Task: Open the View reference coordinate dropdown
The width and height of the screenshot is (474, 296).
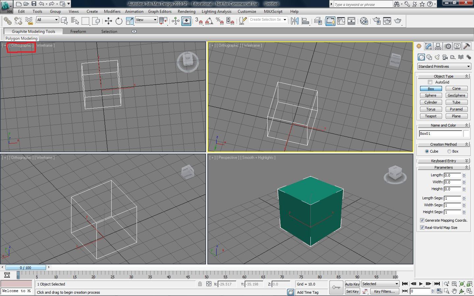Action: tap(146, 20)
